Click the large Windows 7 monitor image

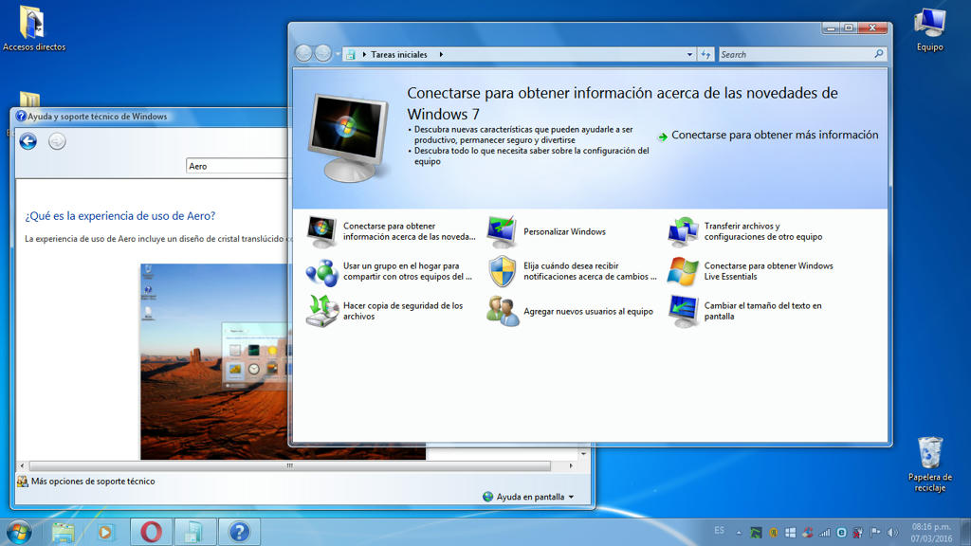pyautogui.click(x=348, y=137)
